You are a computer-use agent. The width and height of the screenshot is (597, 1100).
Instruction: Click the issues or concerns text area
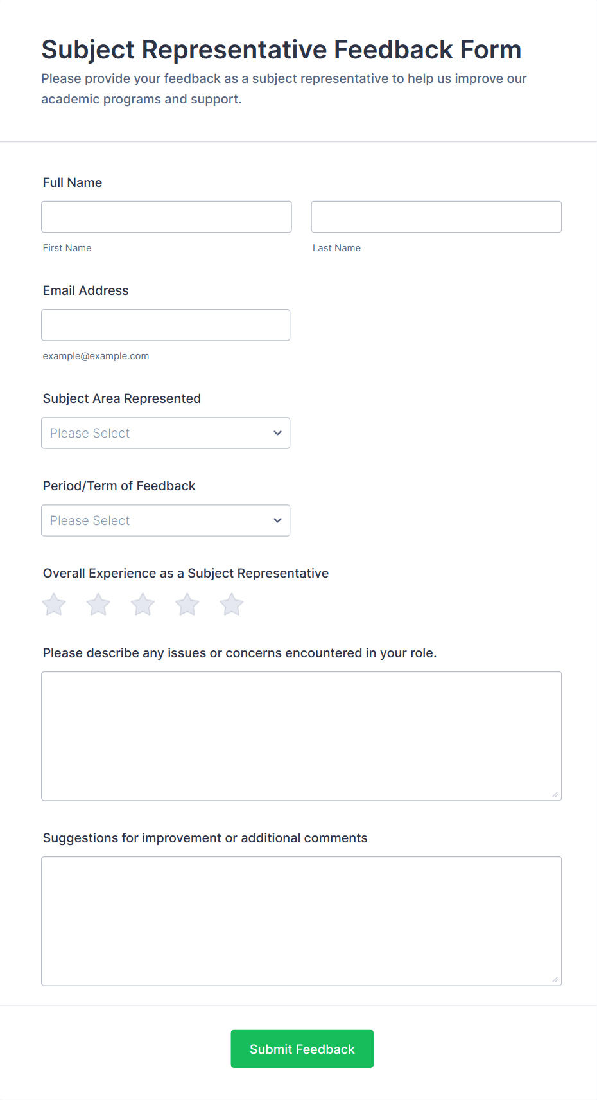pos(301,736)
